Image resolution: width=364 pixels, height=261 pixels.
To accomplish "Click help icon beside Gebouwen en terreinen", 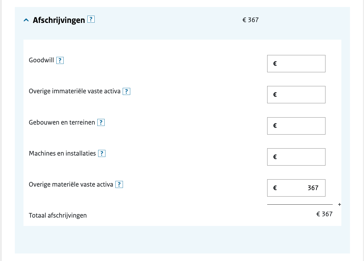I will [x=101, y=122].
